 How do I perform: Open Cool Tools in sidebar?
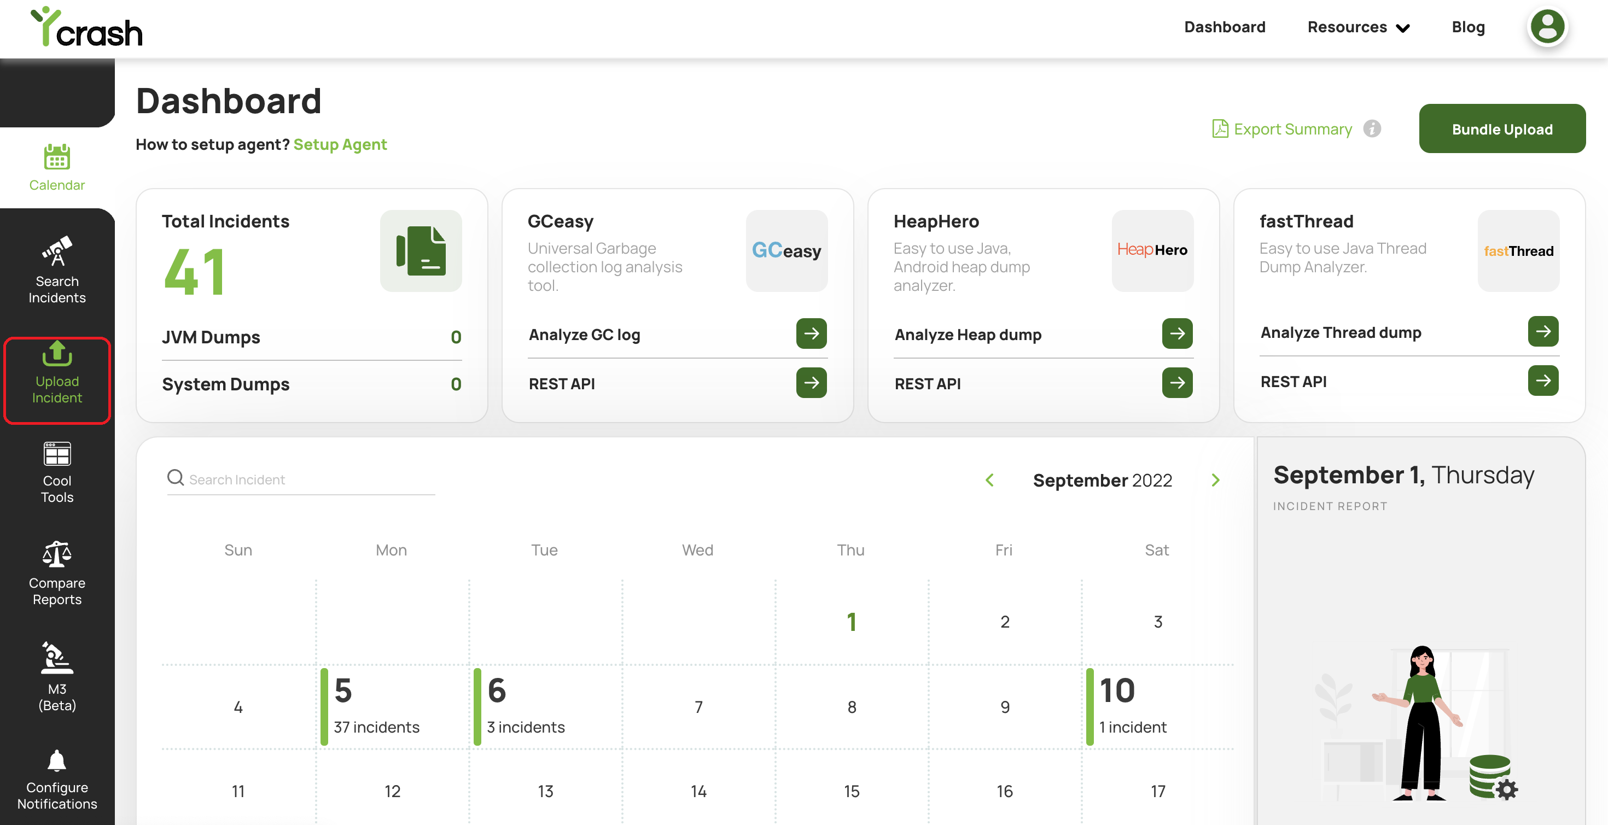[x=57, y=454]
